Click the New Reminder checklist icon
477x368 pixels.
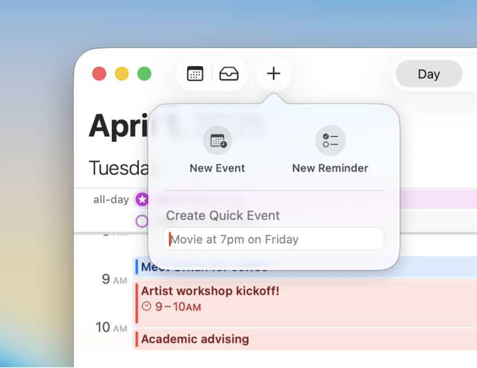pyautogui.click(x=331, y=141)
